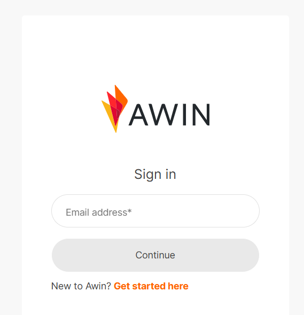Click the AWIN wordmark text
This screenshot has height=315, width=304.
(169, 114)
